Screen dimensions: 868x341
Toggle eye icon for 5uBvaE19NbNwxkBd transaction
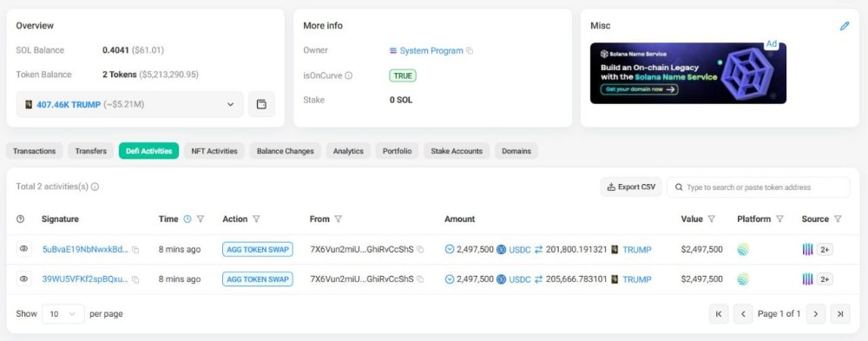point(23,249)
